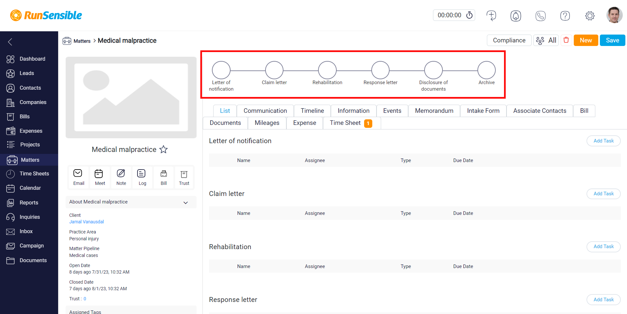This screenshot has width=627, height=314.
Task: Select the Response letter stage circle
Action: 380,70
